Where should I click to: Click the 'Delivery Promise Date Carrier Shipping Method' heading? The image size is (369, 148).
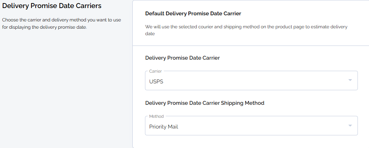coord(205,103)
